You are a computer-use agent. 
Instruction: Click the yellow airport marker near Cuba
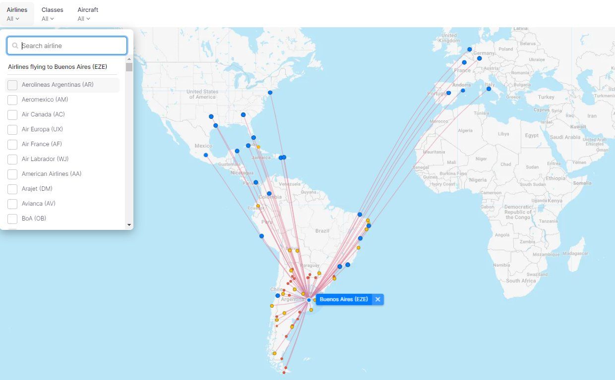click(x=258, y=147)
